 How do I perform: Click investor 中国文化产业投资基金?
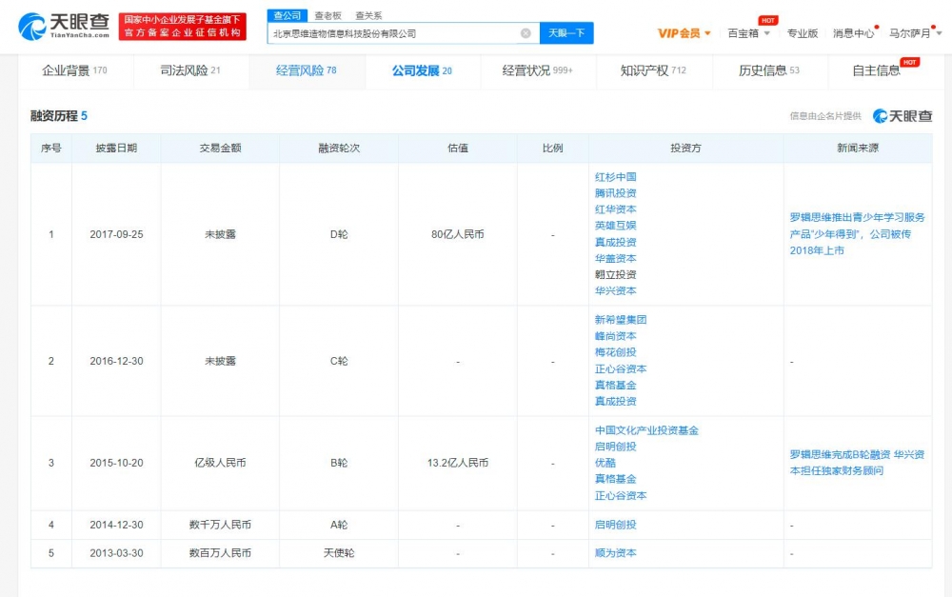pyautogui.click(x=646, y=430)
